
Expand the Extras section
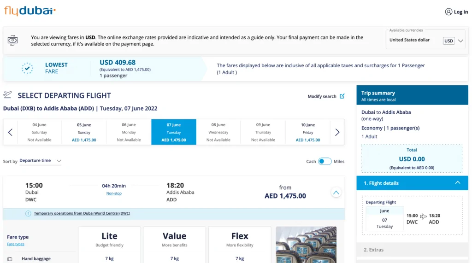coord(373,250)
